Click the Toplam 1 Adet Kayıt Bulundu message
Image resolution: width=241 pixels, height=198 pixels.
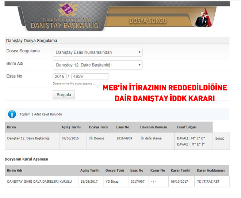click(41, 114)
